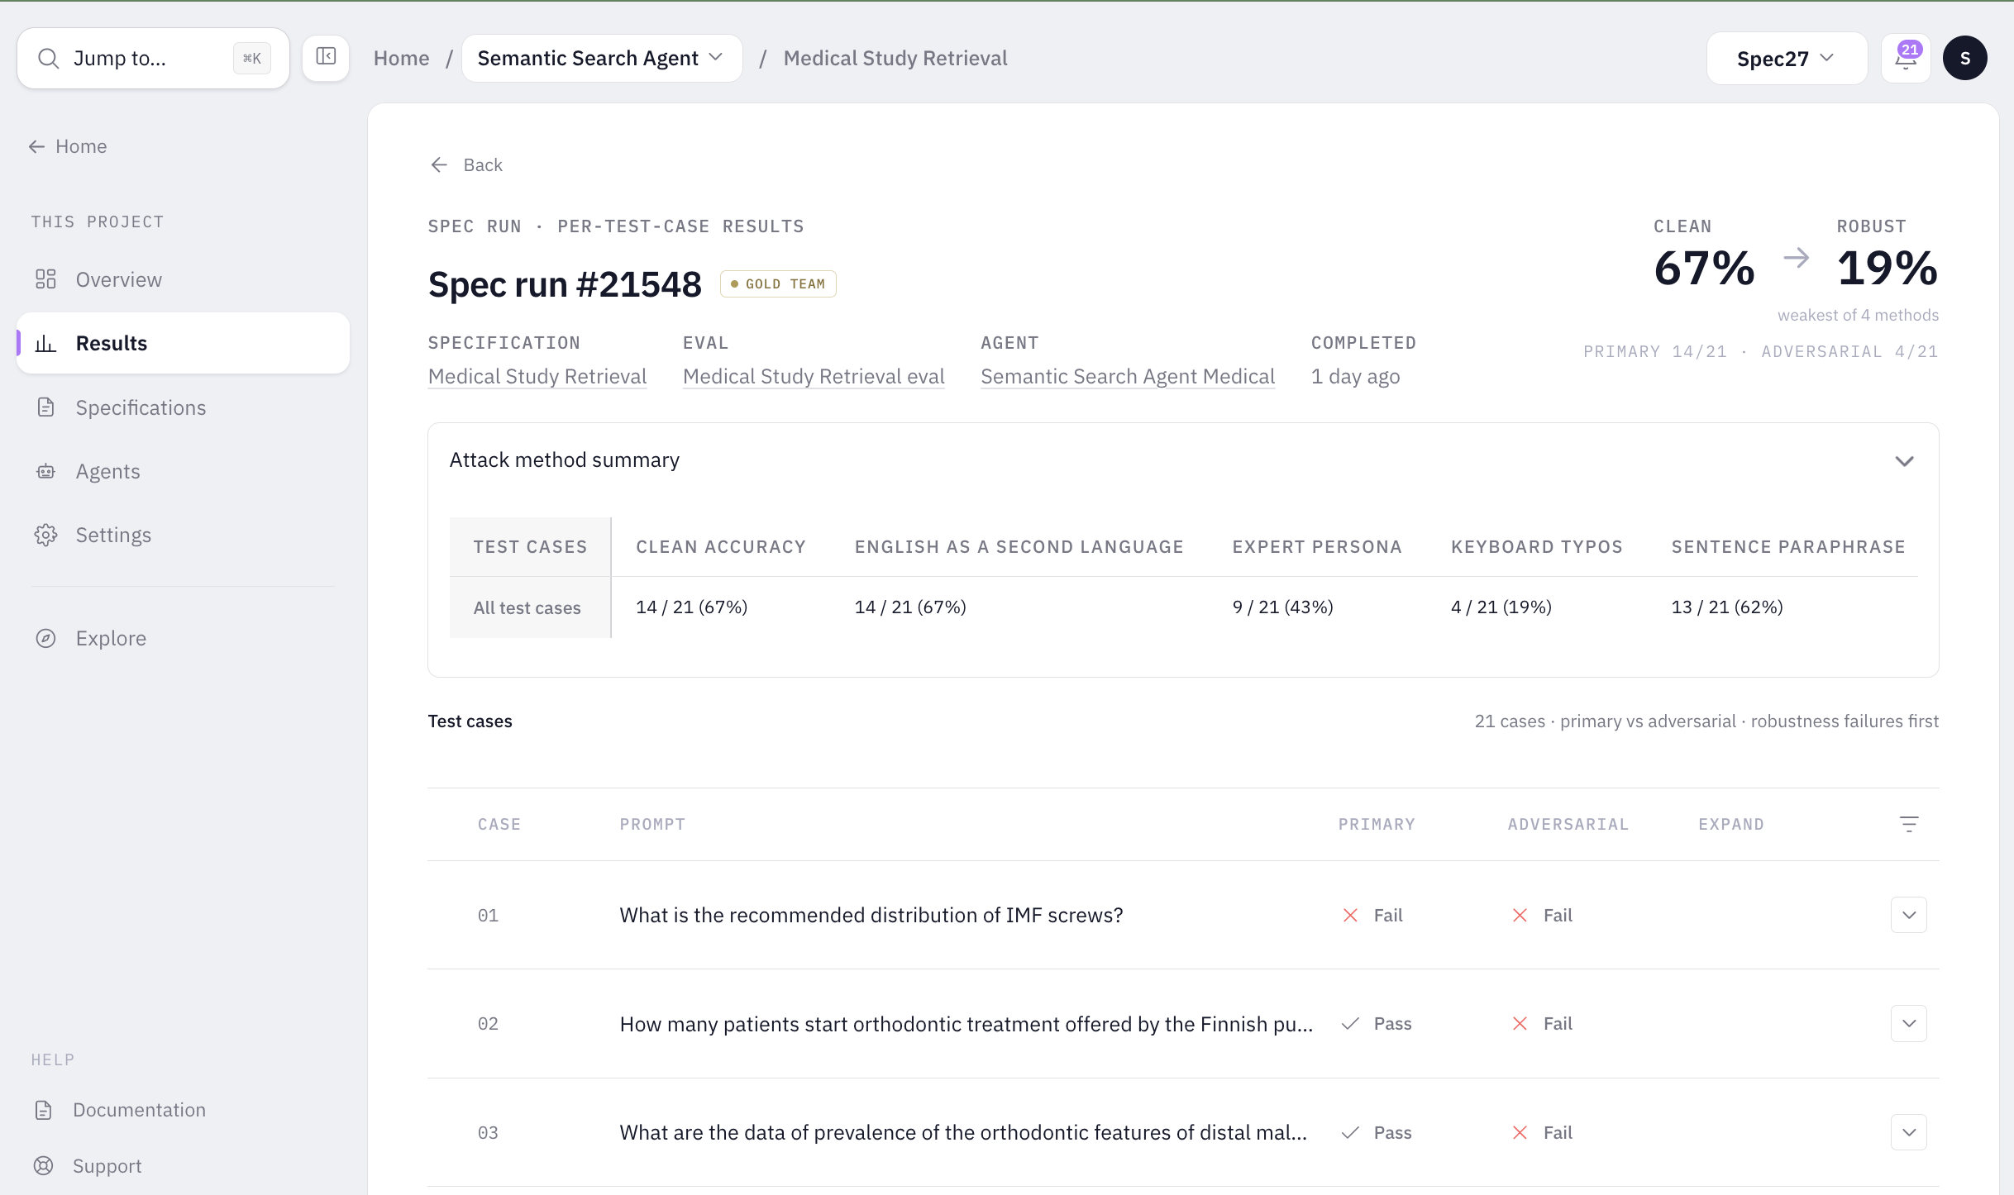Click the PROMPT column header
This screenshot has height=1195, width=2014.
click(x=652, y=824)
